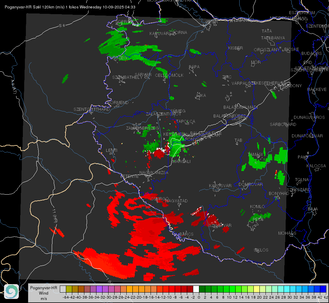Select the OROSZLANY label

click(267, 49)
